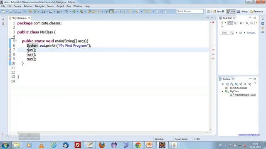
Task: Select main(String[]) : void in Outline
Action: [x=245, y=95]
